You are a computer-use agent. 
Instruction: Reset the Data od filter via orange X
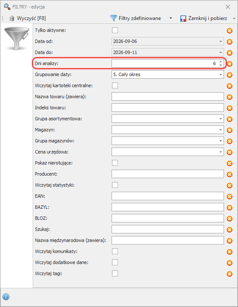[x=230, y=42]
